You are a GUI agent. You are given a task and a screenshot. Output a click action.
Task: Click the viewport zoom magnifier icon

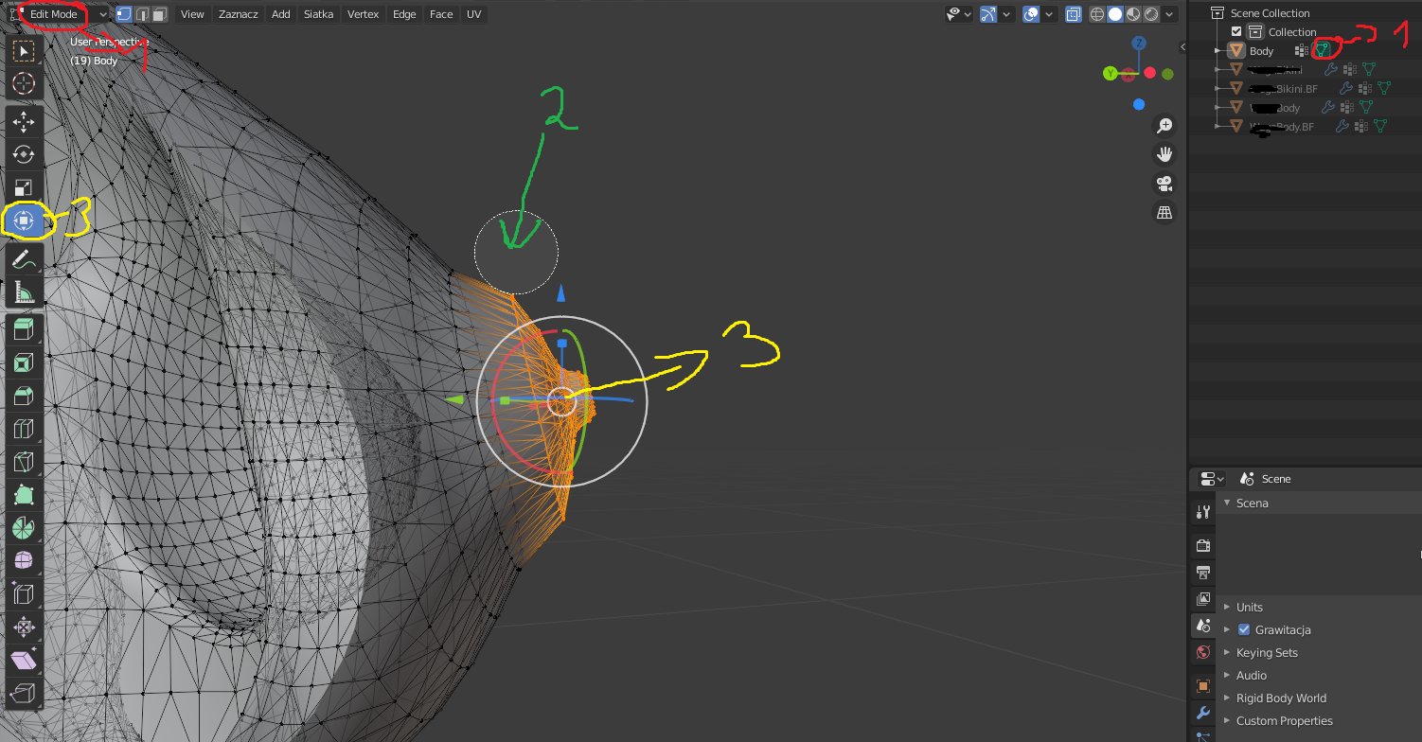coord(1164,125)
